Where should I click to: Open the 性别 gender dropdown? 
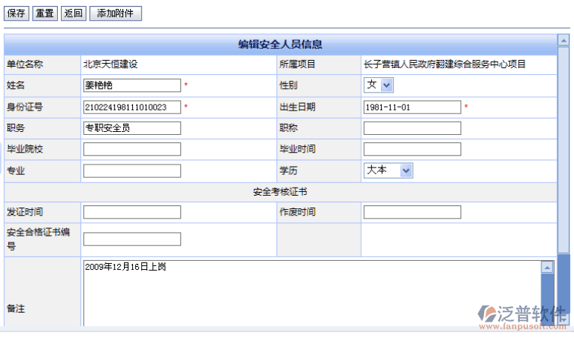coord(379,85)
